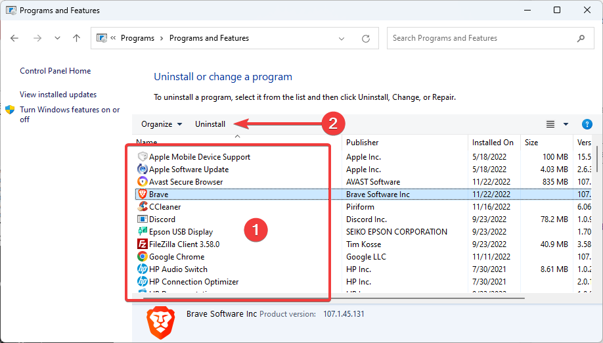The image size is (603, 343).
Task: Click the large Brave logo in details pane
Action: point(161,323)
